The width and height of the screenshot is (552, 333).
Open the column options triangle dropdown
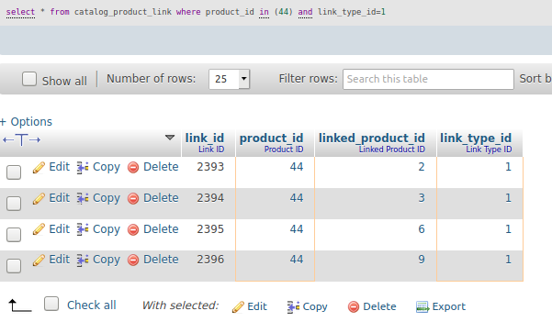(170, 137)
